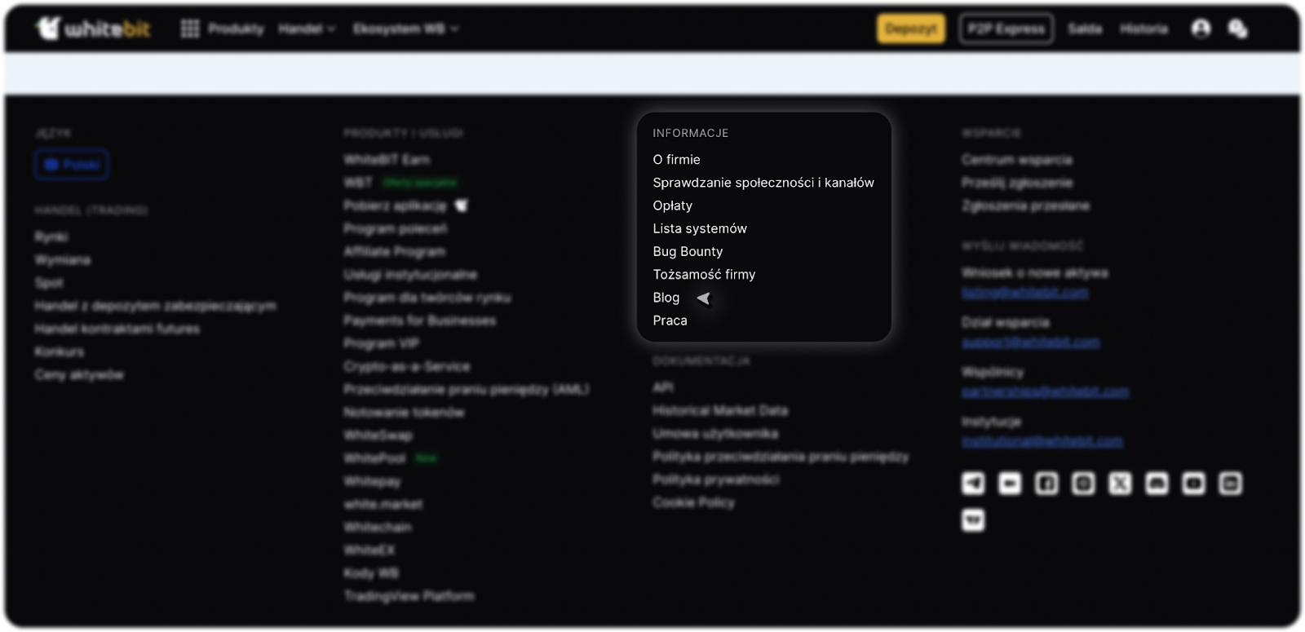This screenshot has height=632, width=1305.
Task: Open the LinkedIn social icon
Action: [x=1230, y=484]
